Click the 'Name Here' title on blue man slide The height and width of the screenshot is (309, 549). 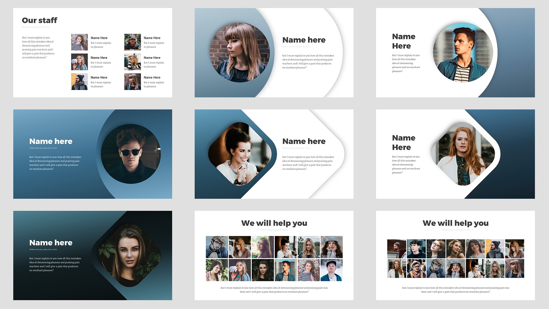[403, 41]
